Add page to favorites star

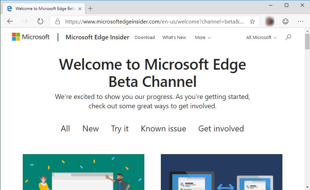tap(252, 21)
